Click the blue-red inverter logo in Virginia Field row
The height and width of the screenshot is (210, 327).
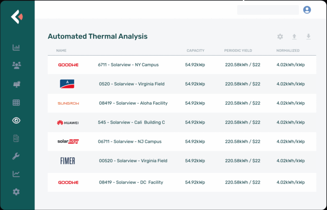click(67, 84)
